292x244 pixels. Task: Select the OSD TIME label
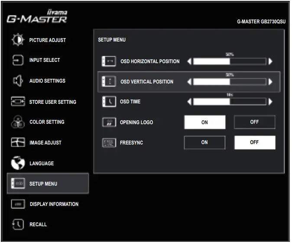coord(130,102)
